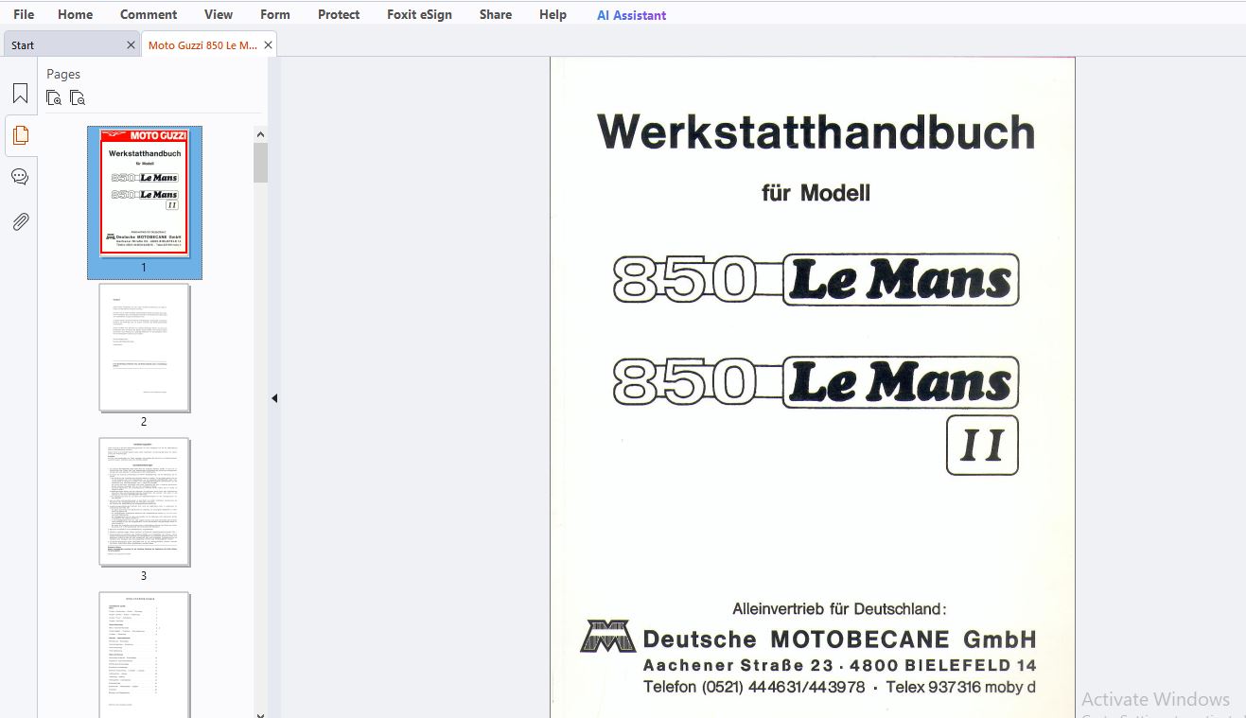The image size is (1246, 718).
Task: Open the Comments panel icon
Action: coord(20,177)
